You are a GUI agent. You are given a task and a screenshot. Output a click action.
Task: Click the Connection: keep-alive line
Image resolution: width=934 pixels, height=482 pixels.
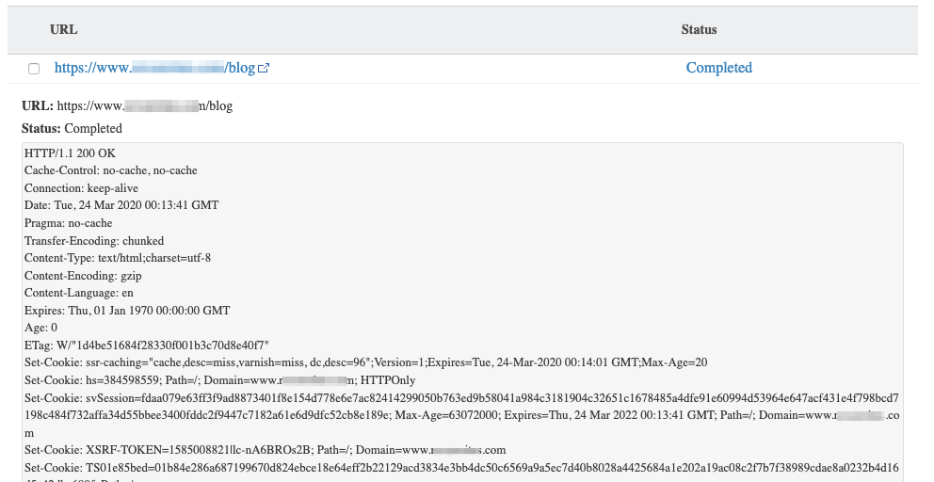point(81,188)
